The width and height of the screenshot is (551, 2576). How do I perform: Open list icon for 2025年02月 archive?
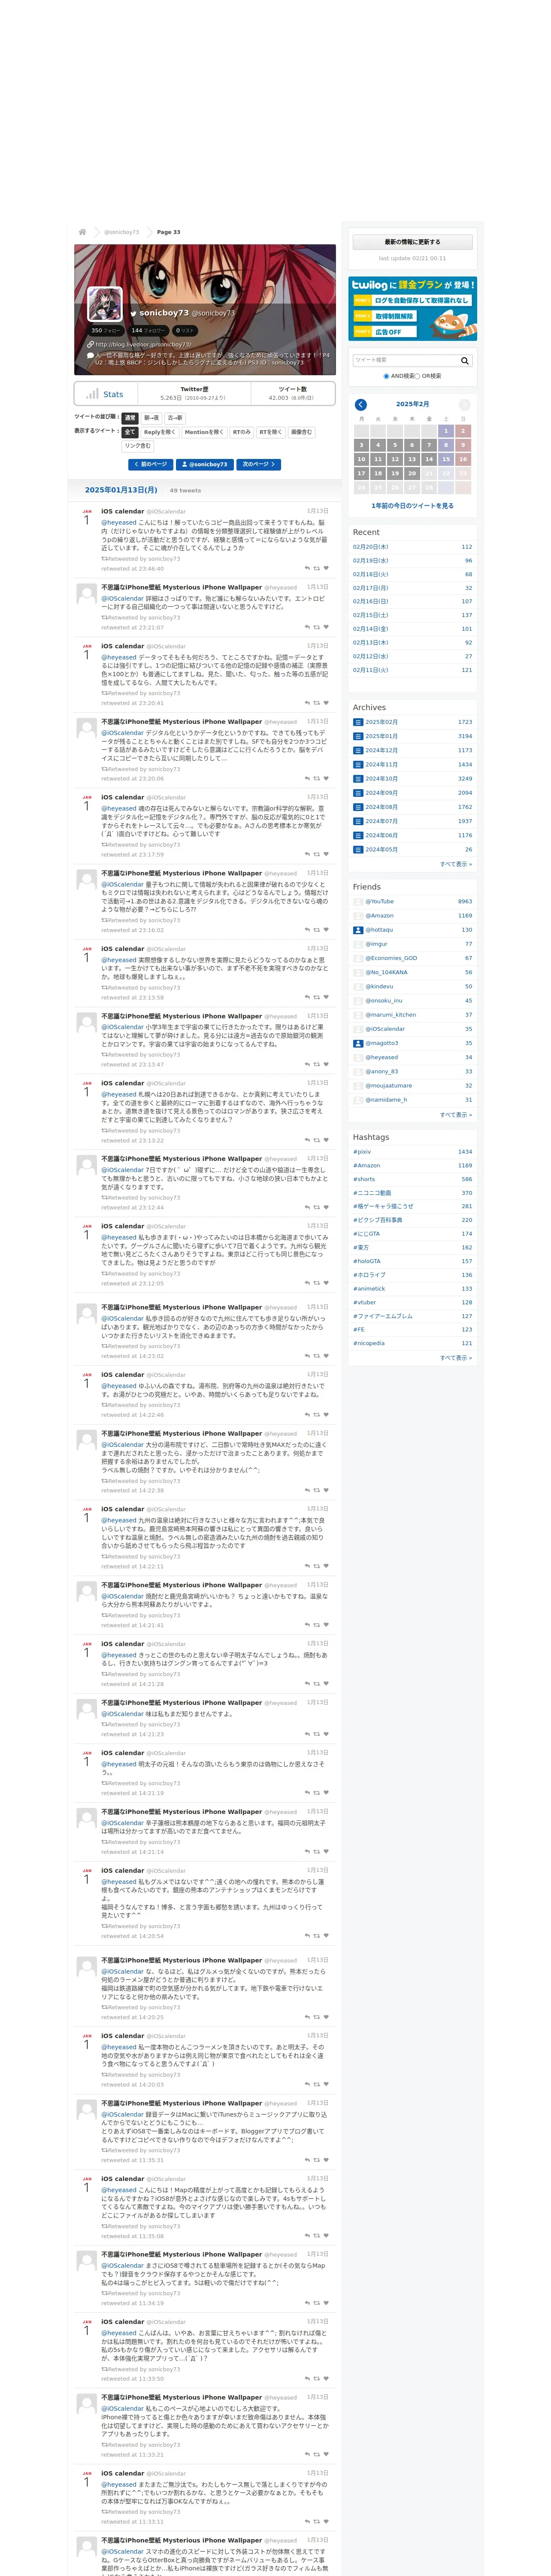[x=358, y=722]
